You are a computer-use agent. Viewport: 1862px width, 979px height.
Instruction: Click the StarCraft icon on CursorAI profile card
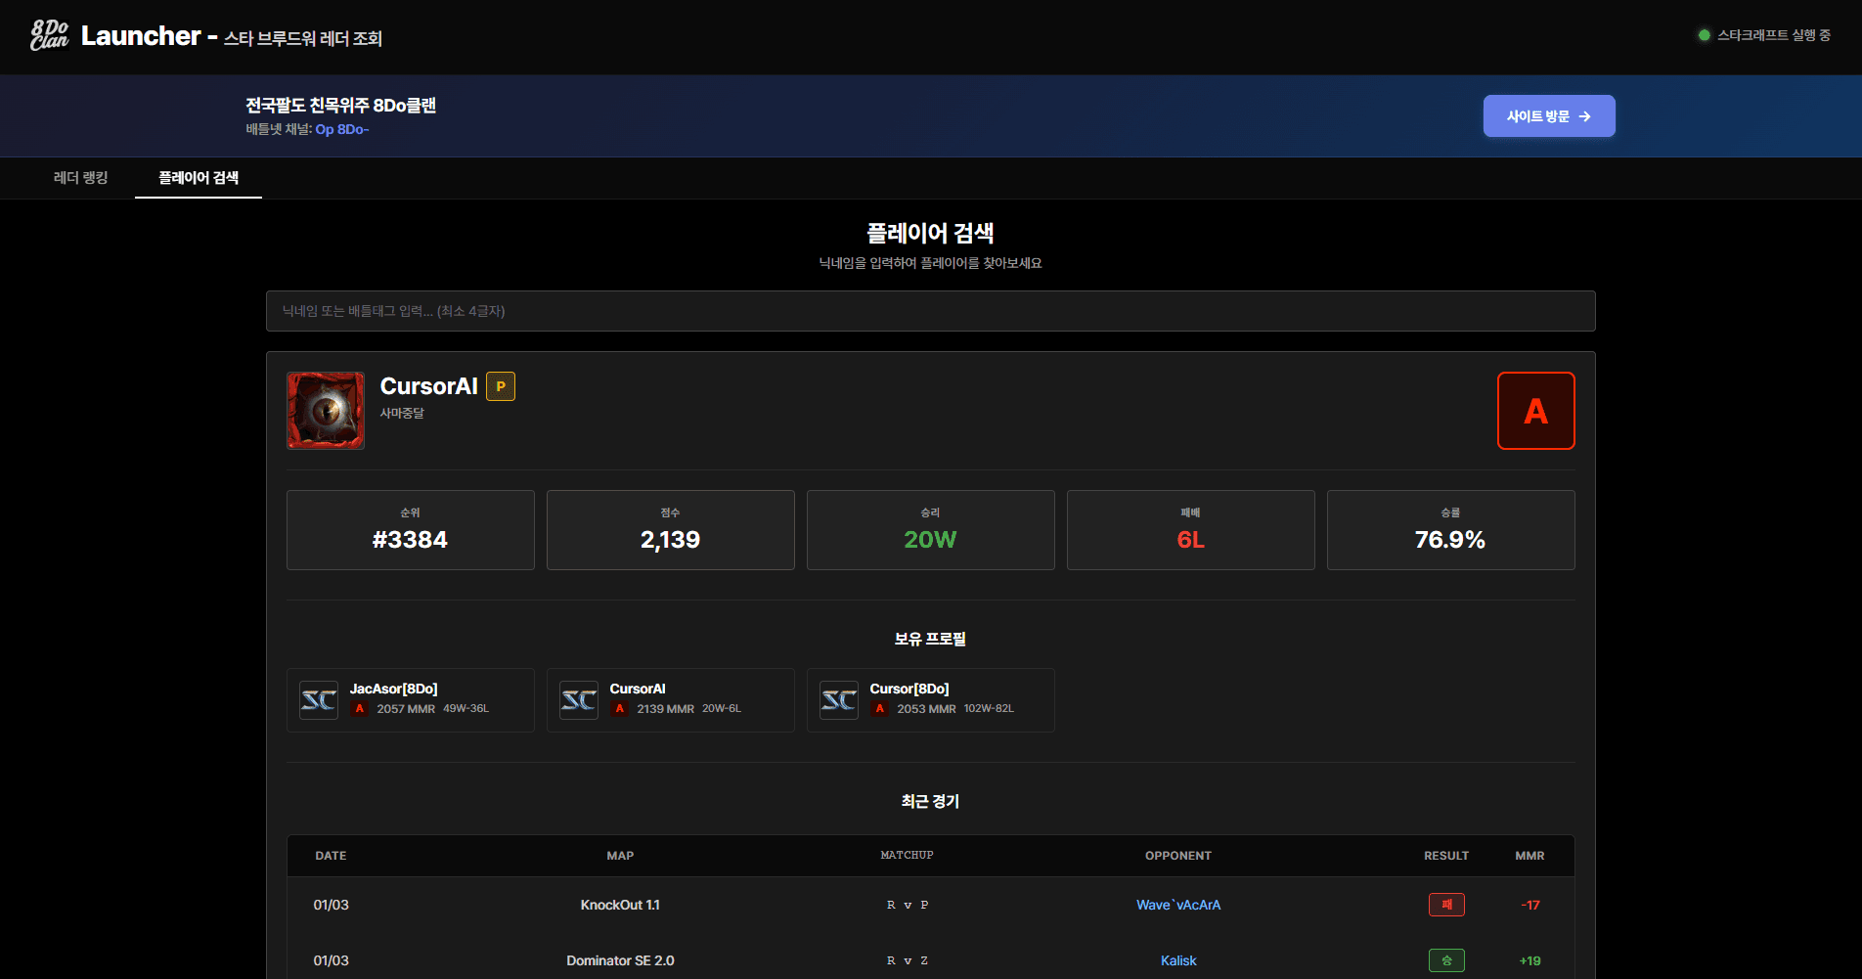[x=579, y=700]
